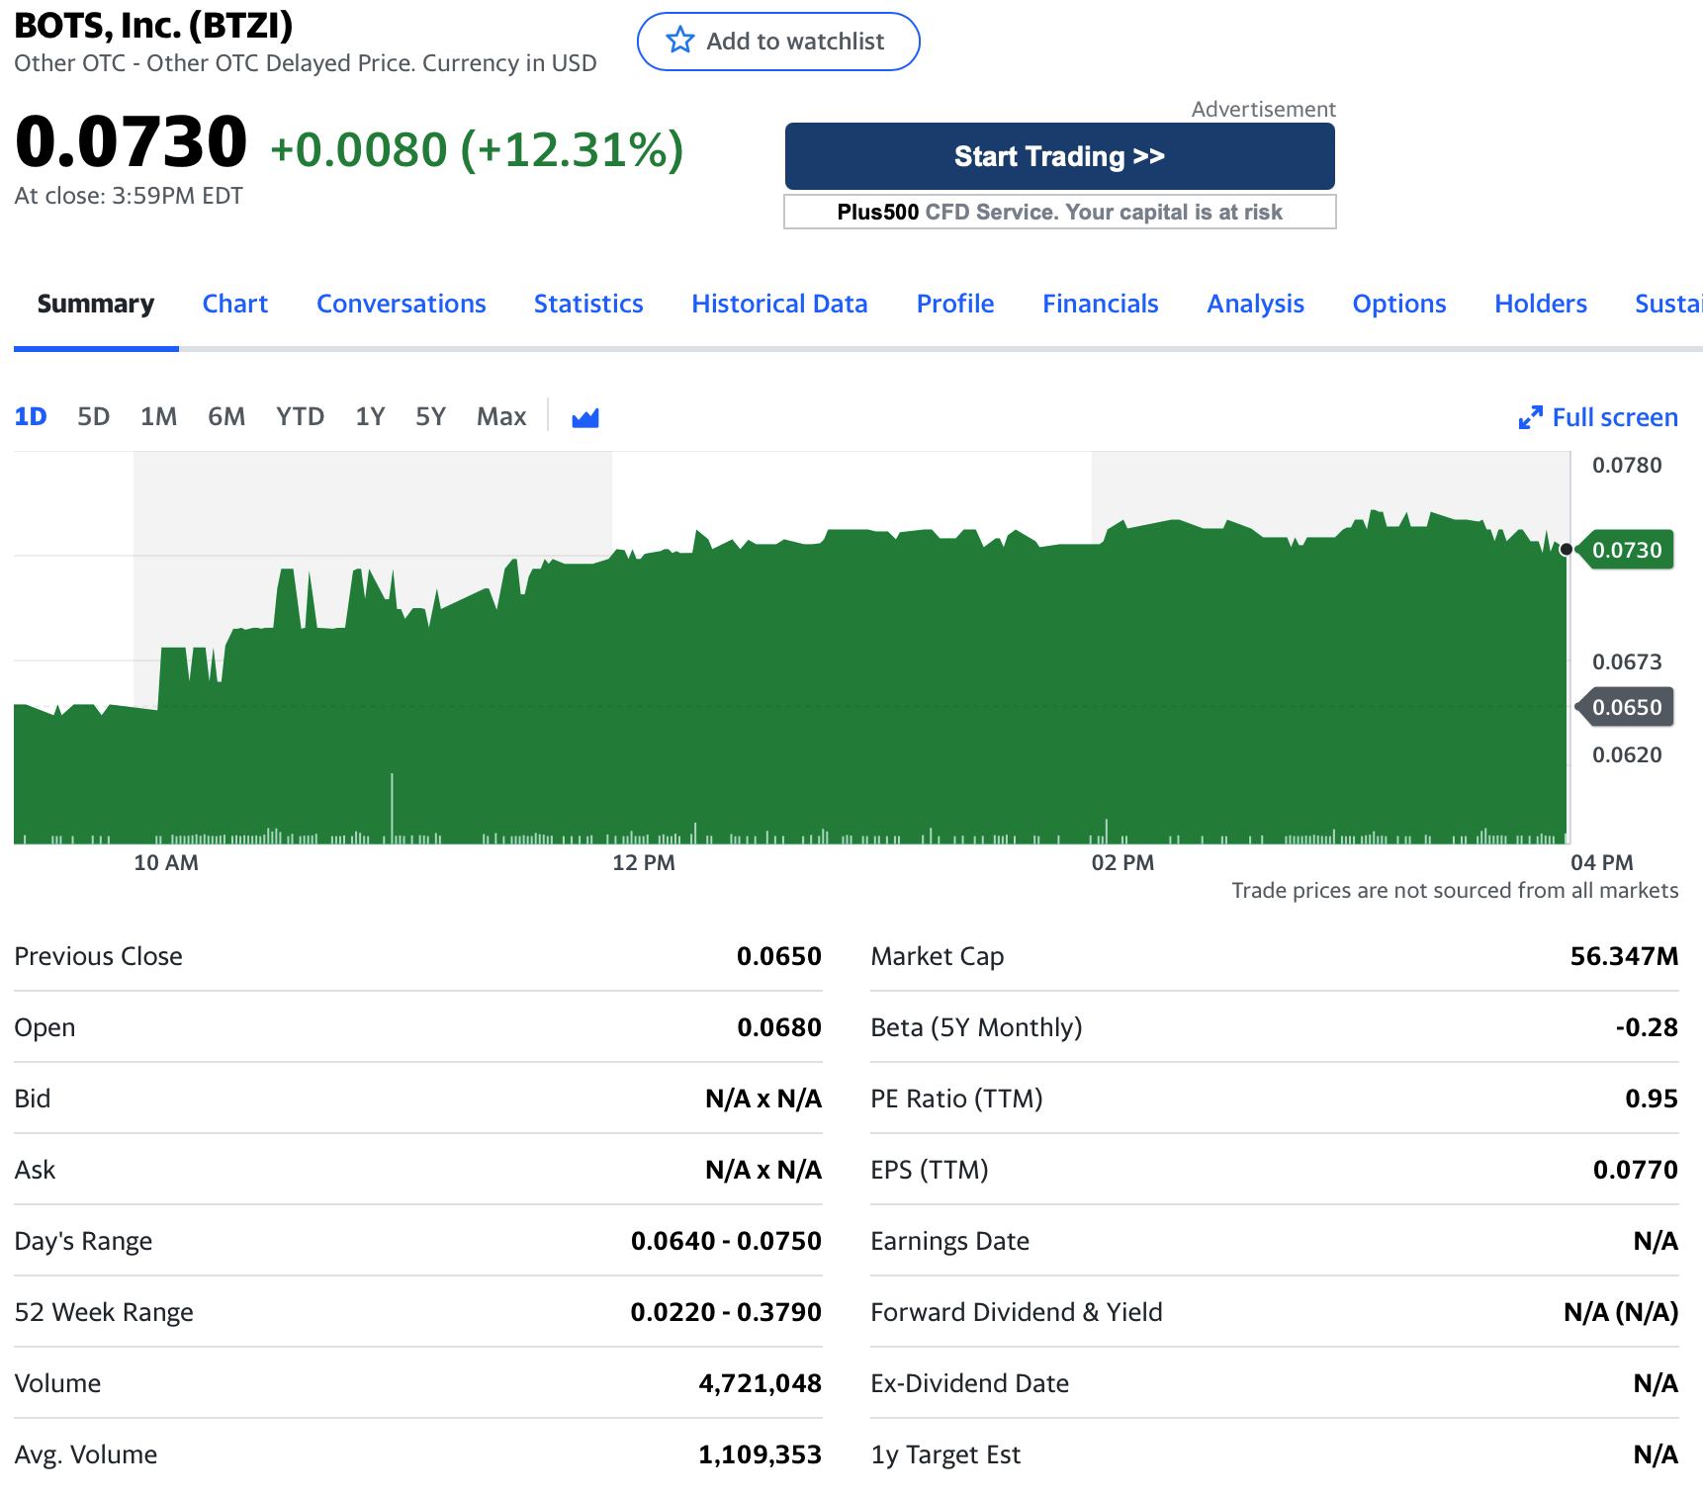Screen dimensions: 1703x1495
Task: Click the gray 0.0650 previous close marker
Action: (x=1626, y=707)
